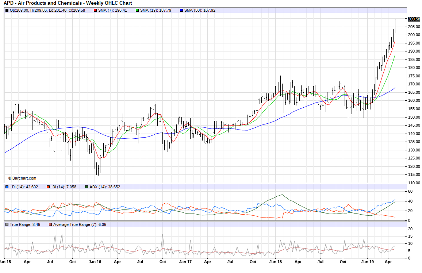Click the 140.00 price axis label
The height and width of the screenshot is (273, 422).
coord(414,134)
